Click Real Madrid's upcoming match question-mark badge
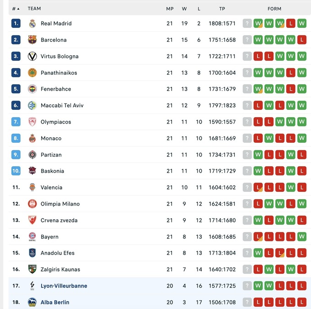The height and width of the screenshot is (309, 311). click(247, 23)
